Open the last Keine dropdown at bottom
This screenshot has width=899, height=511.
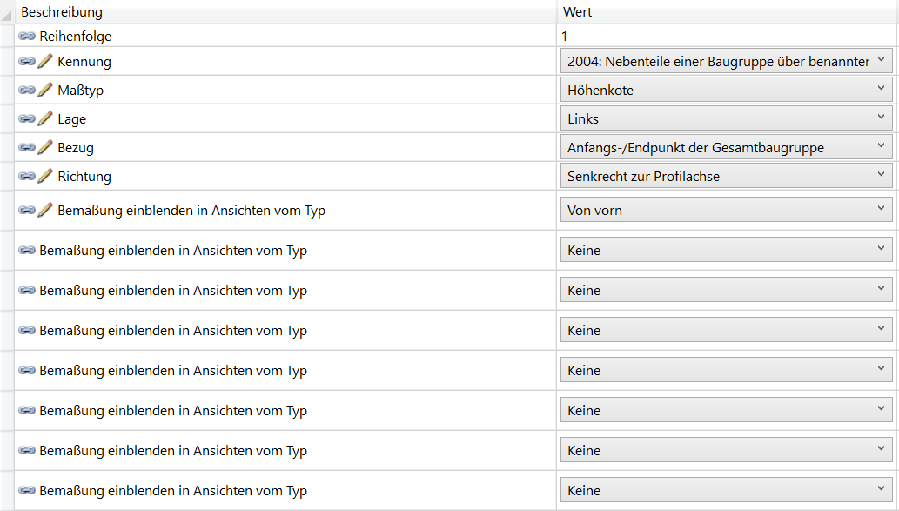pyautogui.click(x=726, y=490)
